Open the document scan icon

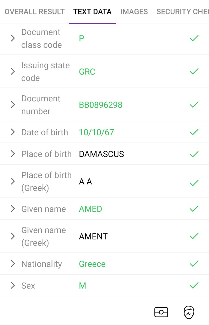pyautogui.click(x=161, y=312)
